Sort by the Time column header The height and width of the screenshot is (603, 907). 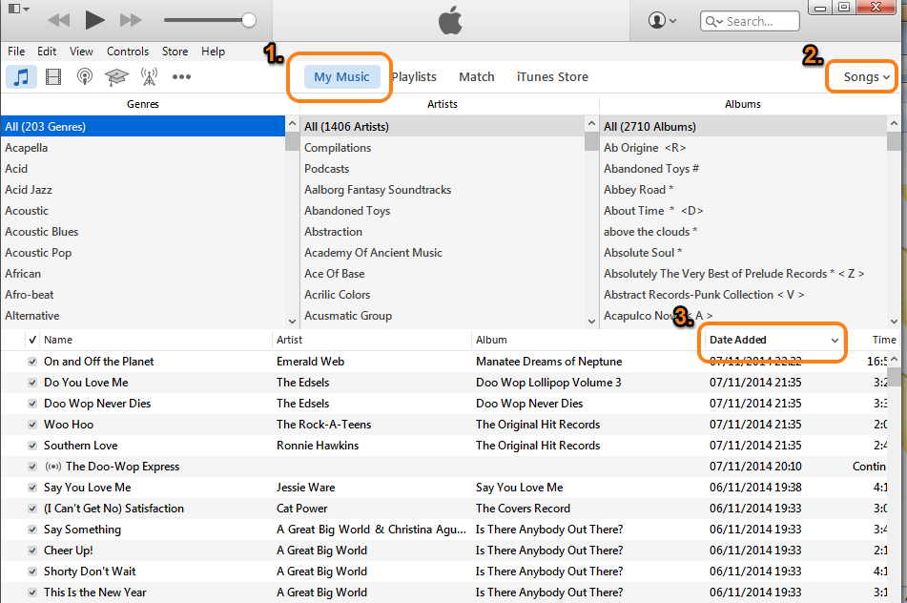coord(884,340)
